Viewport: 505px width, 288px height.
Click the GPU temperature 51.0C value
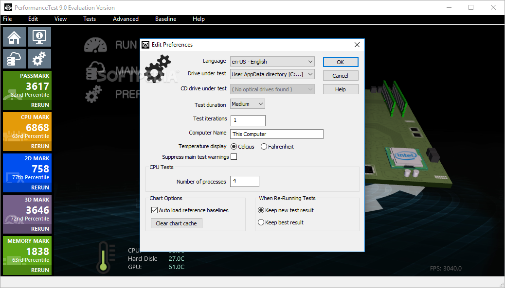coord(177,267)
